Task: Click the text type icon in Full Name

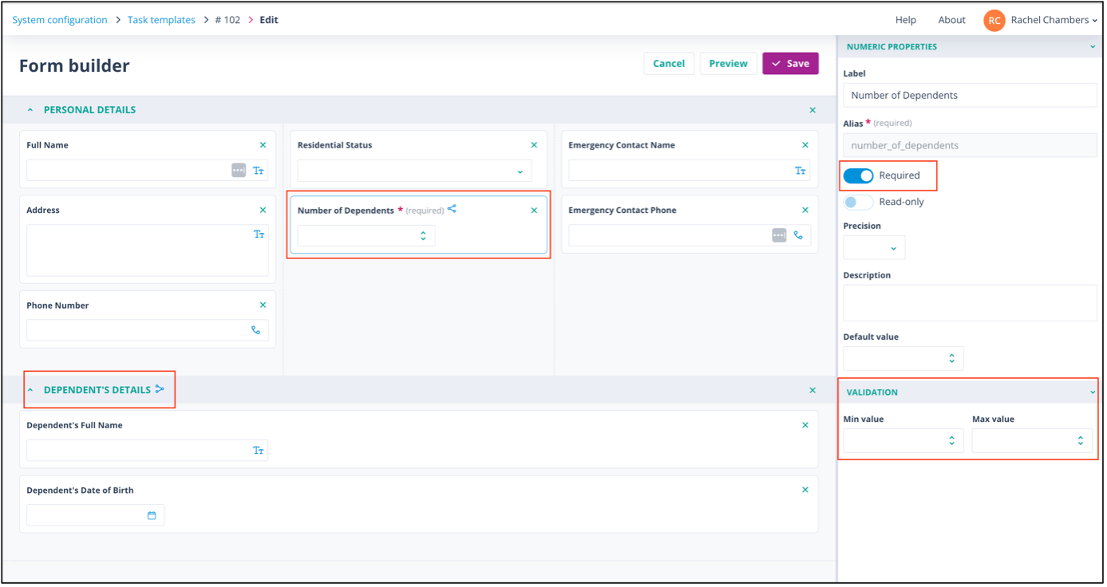Action: 259,170
